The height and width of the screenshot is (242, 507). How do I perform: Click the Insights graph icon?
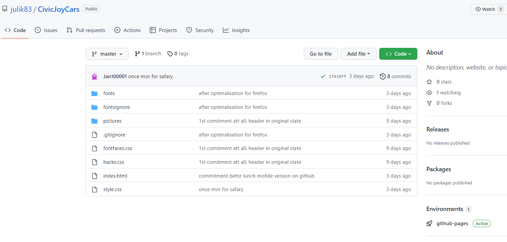226,30
